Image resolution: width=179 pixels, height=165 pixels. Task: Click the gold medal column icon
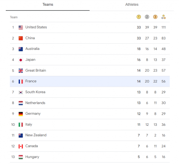click(x=139, y=17)
